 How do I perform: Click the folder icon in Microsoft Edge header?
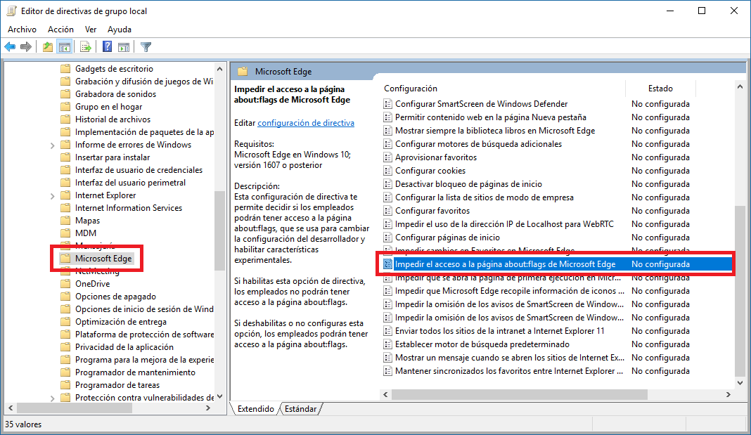243,72
